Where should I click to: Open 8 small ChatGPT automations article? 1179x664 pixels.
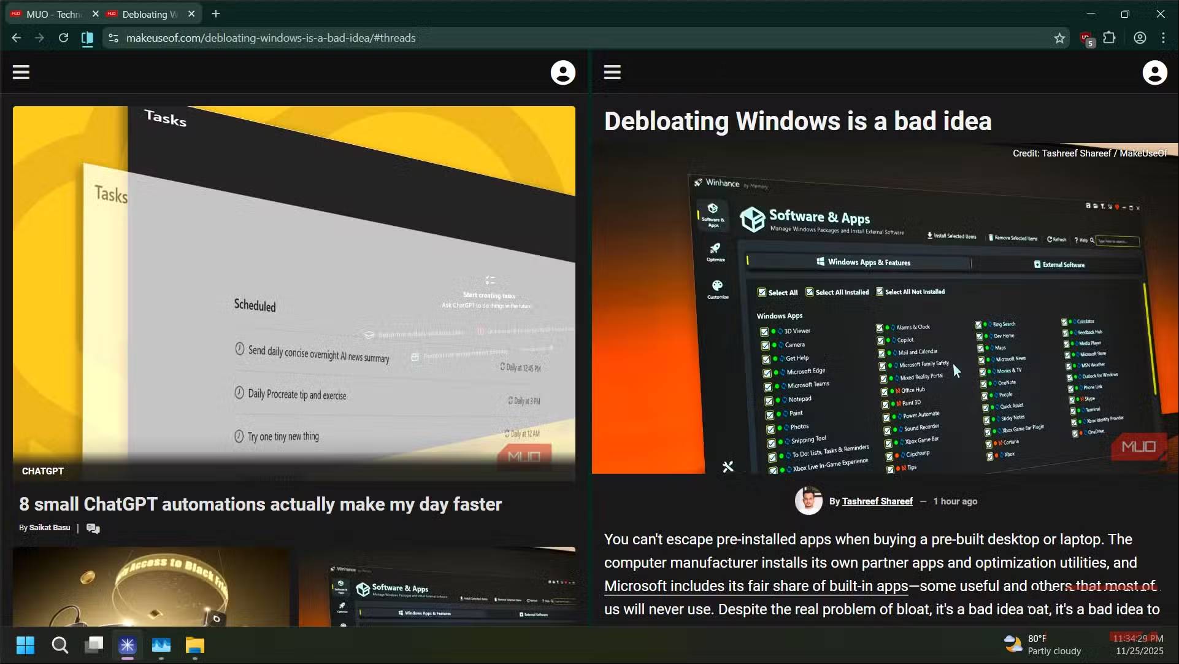point(260,504)
